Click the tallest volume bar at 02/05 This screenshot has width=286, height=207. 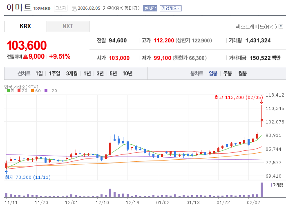[262, 190]
